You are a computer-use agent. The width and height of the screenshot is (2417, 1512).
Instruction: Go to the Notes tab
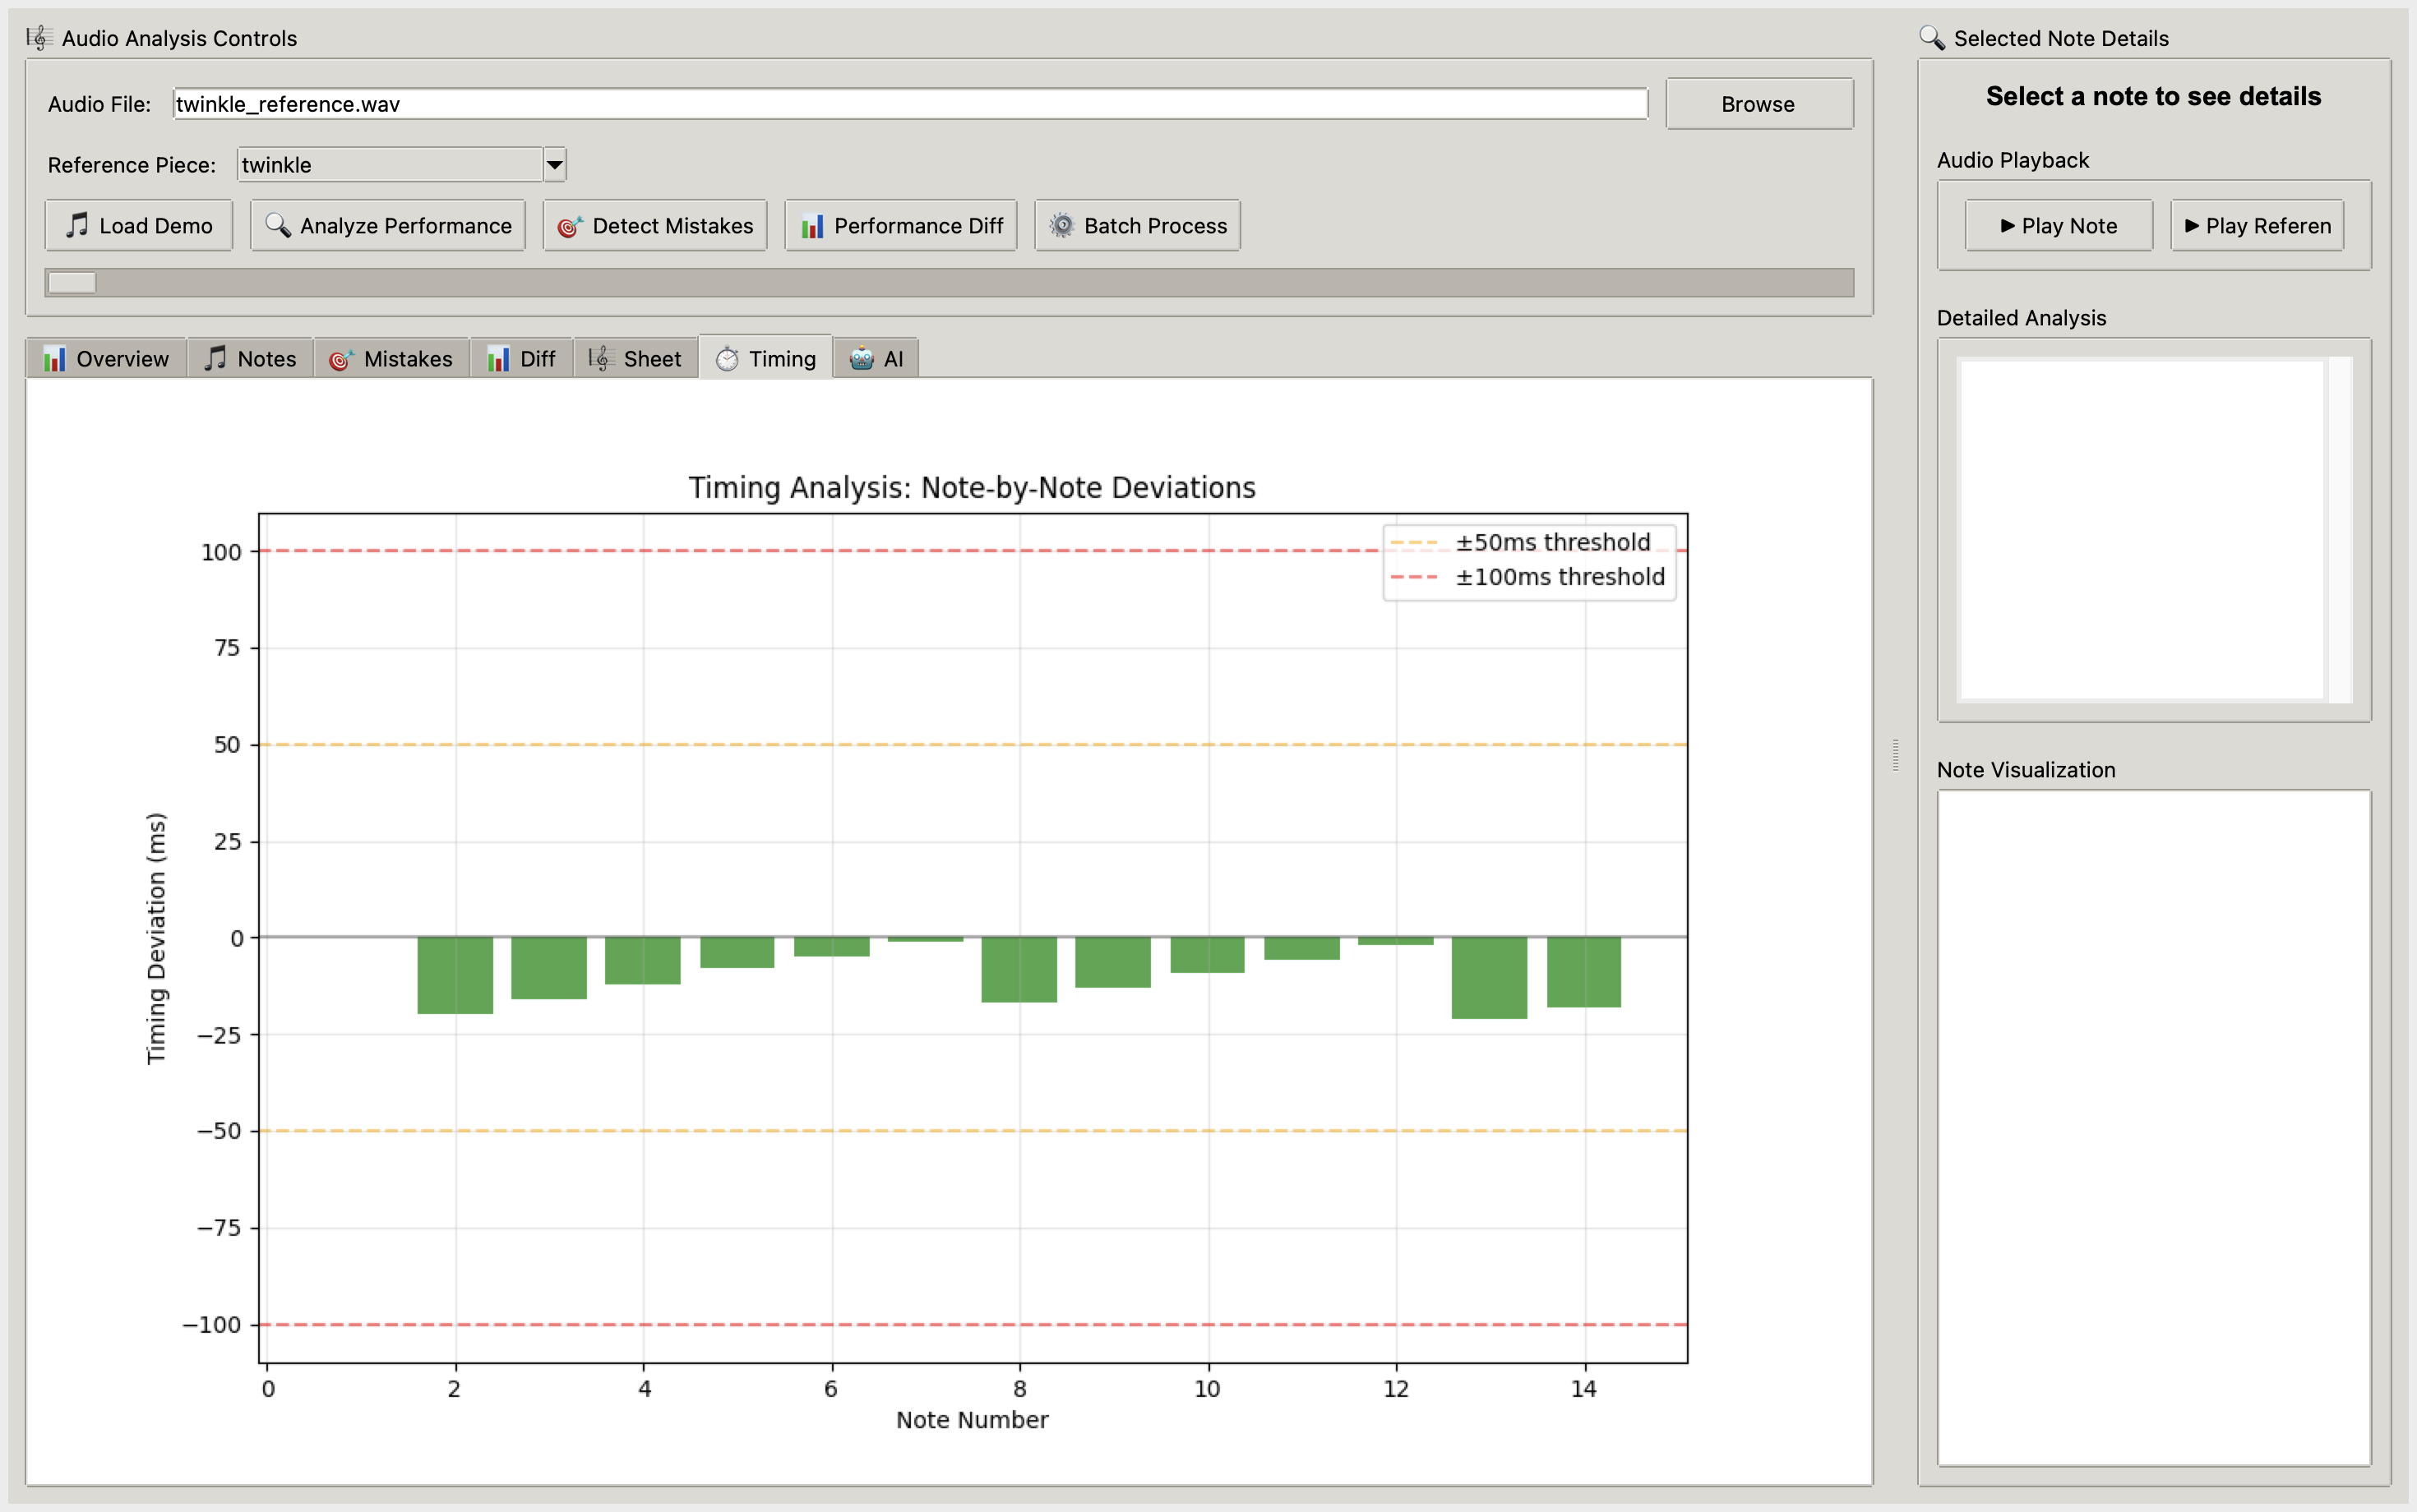tap(250, 358)
